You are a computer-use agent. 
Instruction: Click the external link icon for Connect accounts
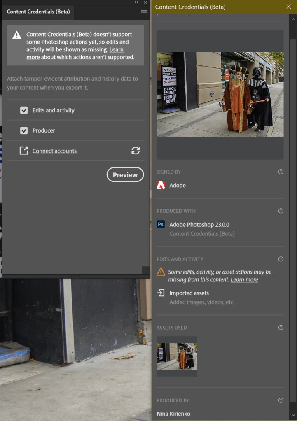point(24,151)
